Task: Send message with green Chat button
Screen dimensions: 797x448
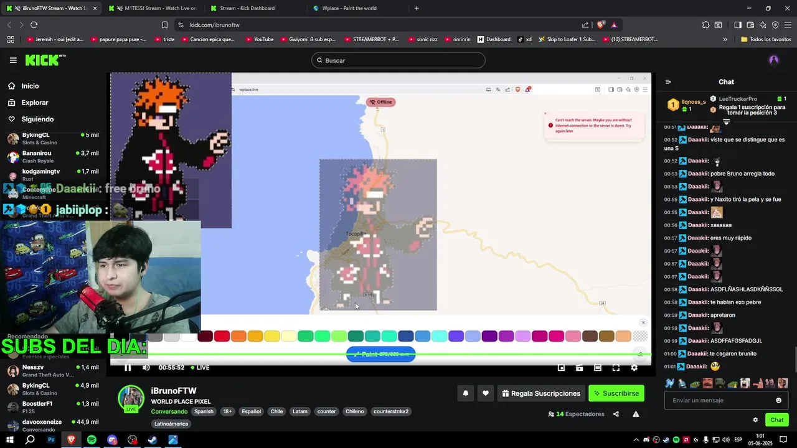Action: click(x=777, y=420)
